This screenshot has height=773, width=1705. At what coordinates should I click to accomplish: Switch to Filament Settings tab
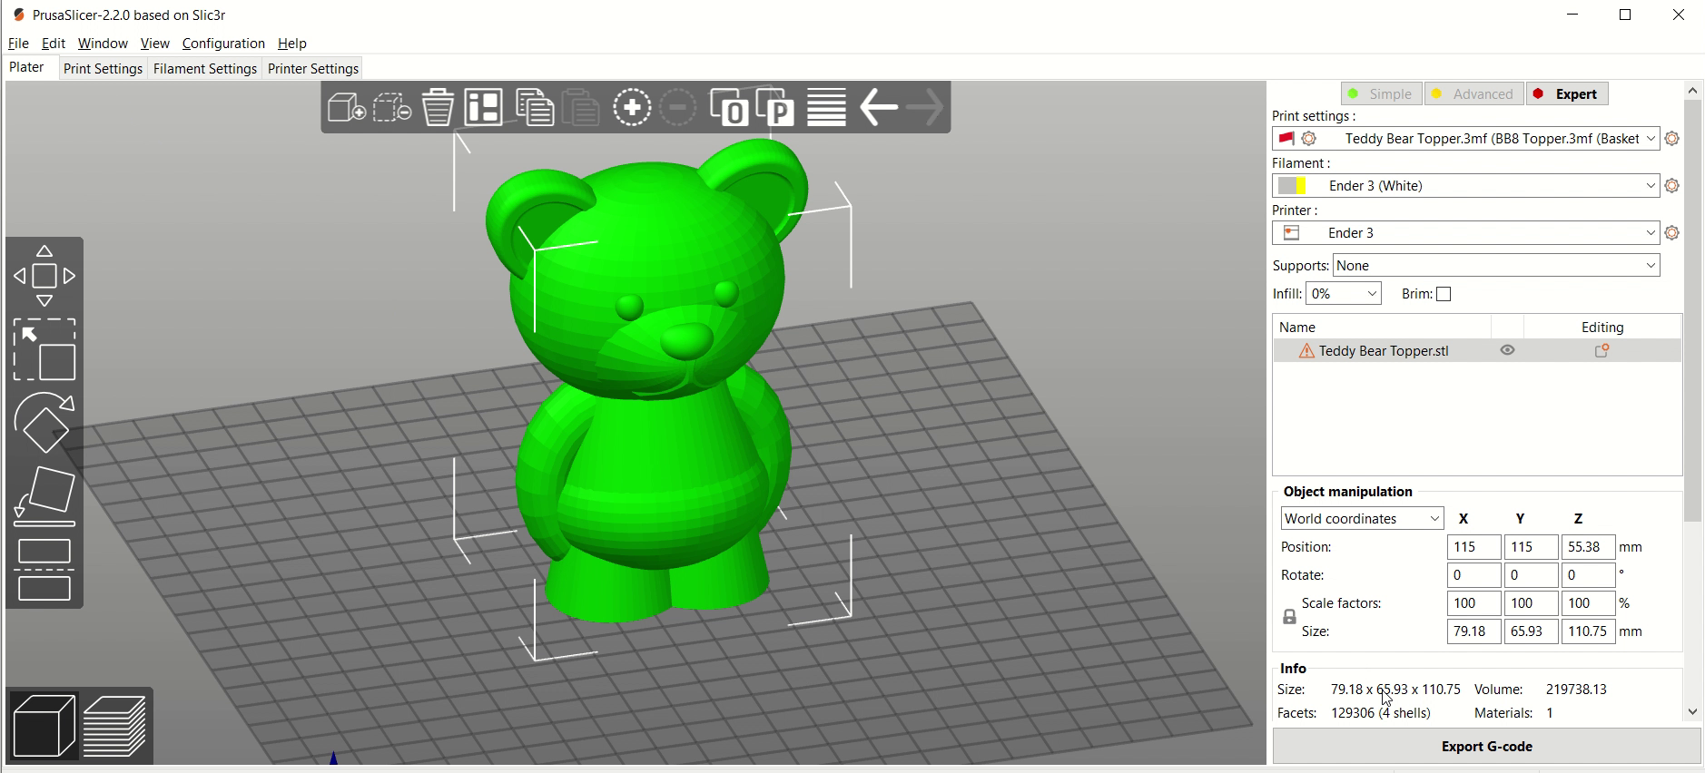pyautogui.click(x=205, y=69)
